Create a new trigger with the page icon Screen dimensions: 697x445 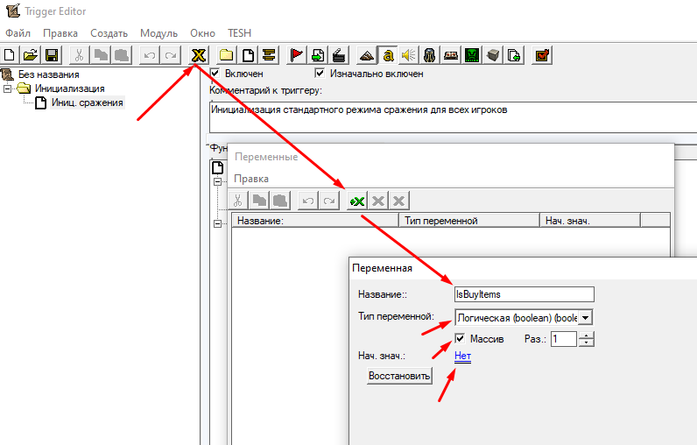click(x=248, y=55)
